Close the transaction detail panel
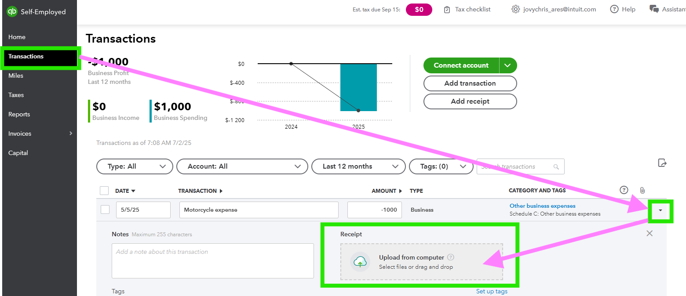This screenshot has width=686, height=296. click(650, 233)
